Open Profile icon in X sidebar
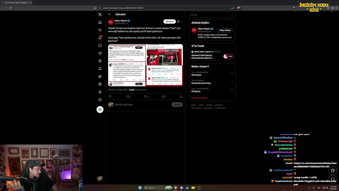The width and height of the screenshot is (339, 191). click(x=100, y=92)
